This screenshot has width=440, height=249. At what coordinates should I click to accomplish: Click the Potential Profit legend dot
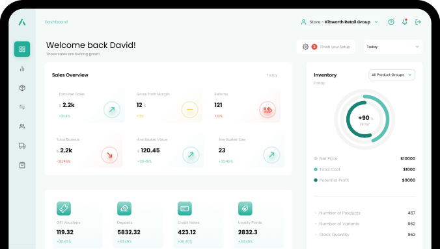(x=316, y=180)
